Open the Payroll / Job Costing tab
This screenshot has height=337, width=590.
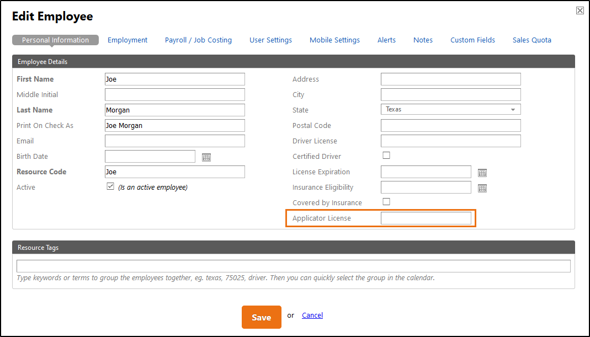(198, 40)
